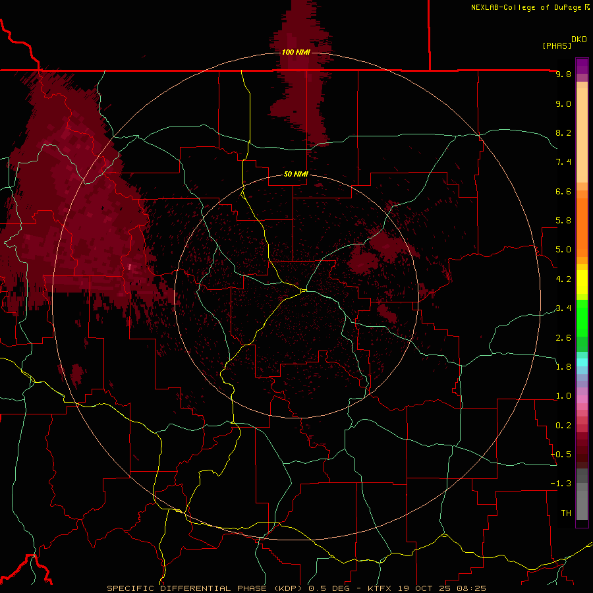Click the TH threshold label on legend

pos(566,513)
